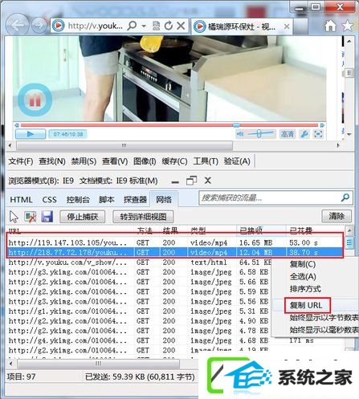Open the 文件(F) menu
Screen dimensions: 359x399
click(21, 161)
